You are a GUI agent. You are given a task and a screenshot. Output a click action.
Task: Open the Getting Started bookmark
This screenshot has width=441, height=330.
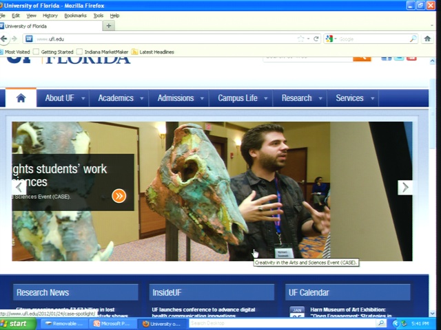[53, 52]
